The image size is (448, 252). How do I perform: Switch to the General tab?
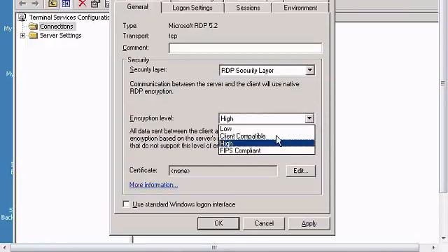pyautogui.click(x=137, y=7)
